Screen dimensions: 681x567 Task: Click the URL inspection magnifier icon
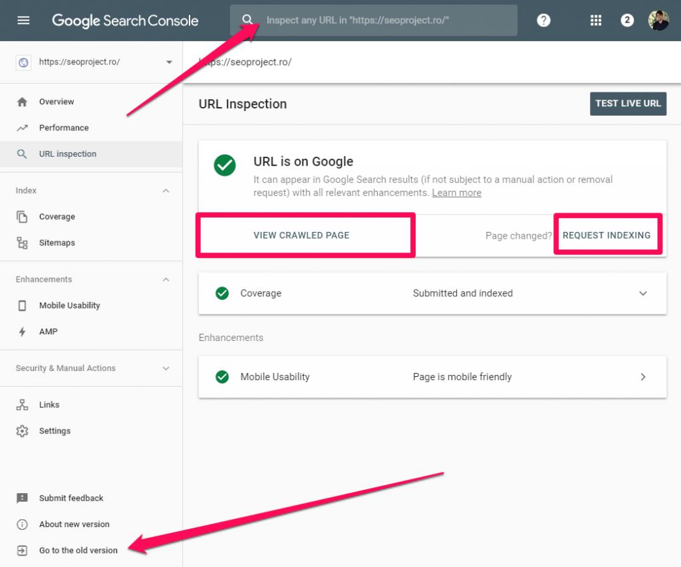(x=22, y=154)
